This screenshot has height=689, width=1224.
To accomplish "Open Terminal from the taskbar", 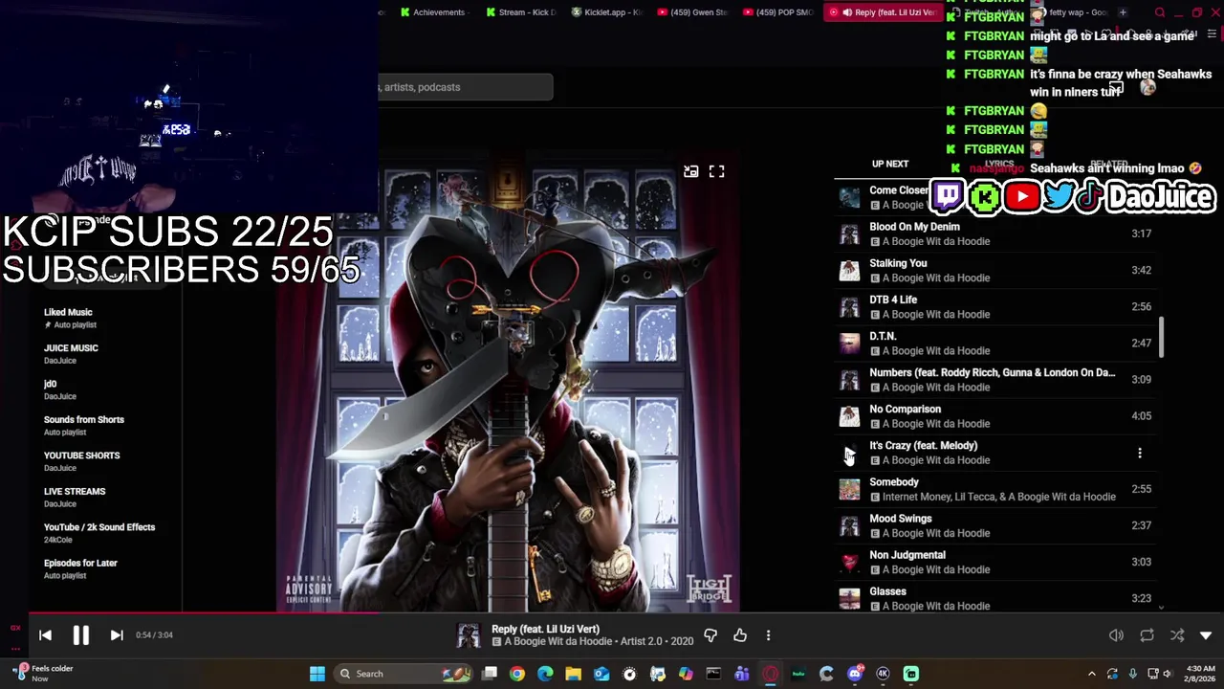I will click(713, 674).
